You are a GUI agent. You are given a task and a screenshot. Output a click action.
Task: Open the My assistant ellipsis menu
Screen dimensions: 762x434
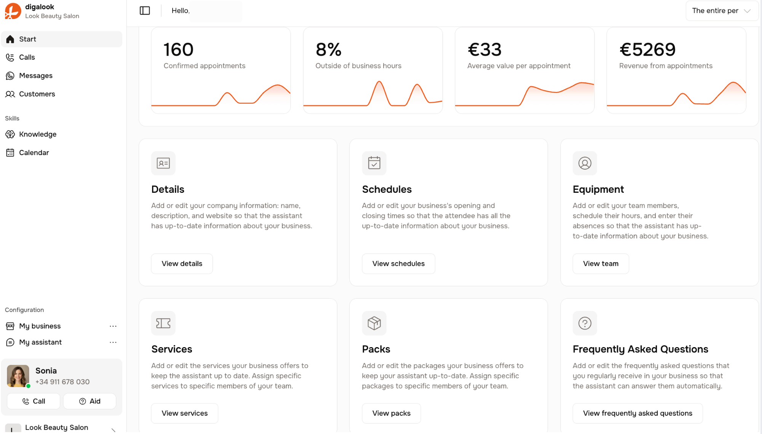pyautogui.click(x=113, y=342)
